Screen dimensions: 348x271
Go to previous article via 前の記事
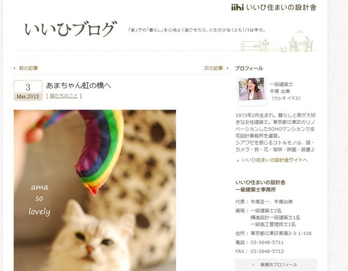pyautogui.click(x=28, y=68)
